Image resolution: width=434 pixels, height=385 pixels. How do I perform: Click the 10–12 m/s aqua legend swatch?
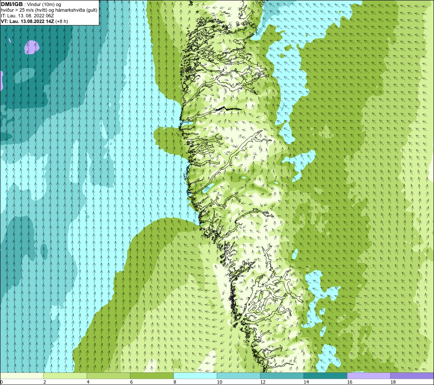coord(239,376)
